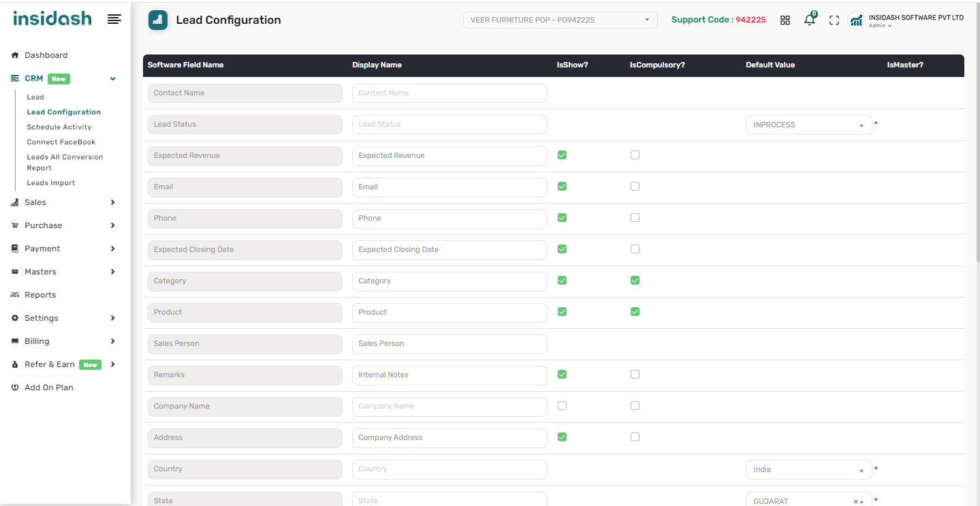Click the Insidash company profile avatar
Image resolution: width=980 pixels, height=506 pixels.
856,20
